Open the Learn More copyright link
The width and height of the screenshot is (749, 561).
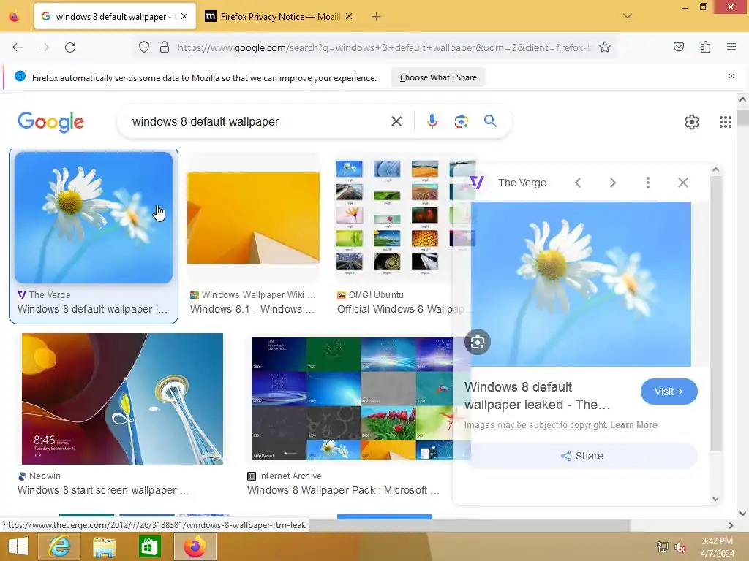click(633, 425)
